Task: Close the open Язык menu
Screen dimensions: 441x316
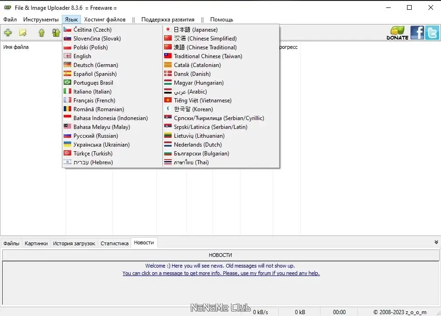Action: (72, 20)
